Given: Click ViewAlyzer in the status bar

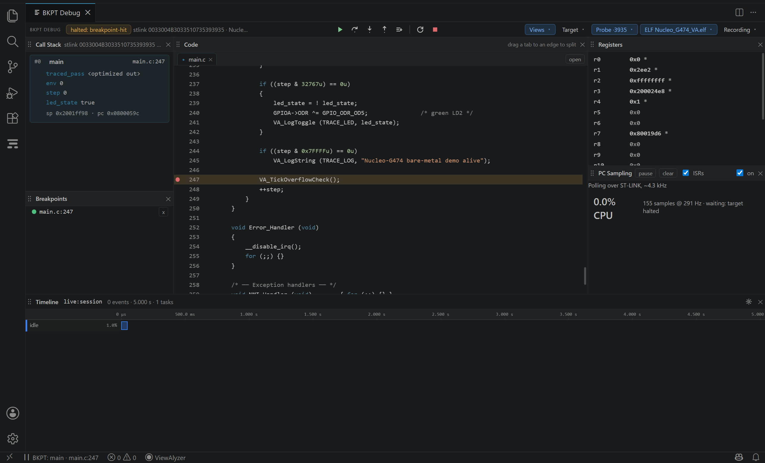Looking at the screenshot, I should [165, 457].
